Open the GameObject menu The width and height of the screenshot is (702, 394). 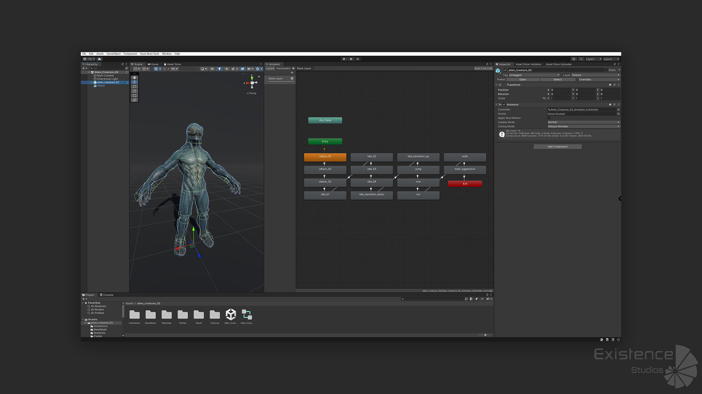(x=113, y=54)
